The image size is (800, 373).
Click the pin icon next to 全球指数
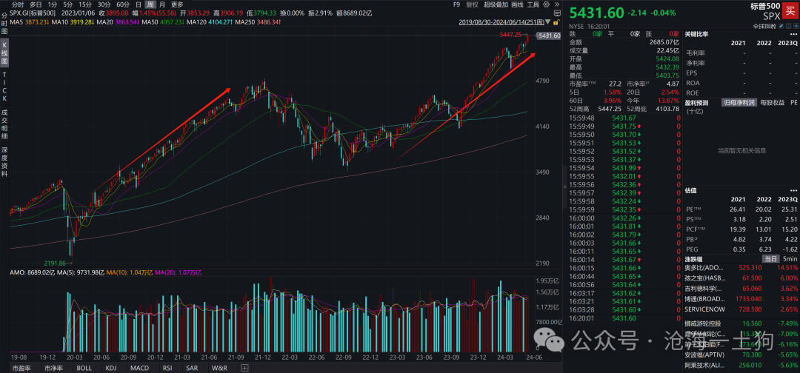(x=790, y=26)
